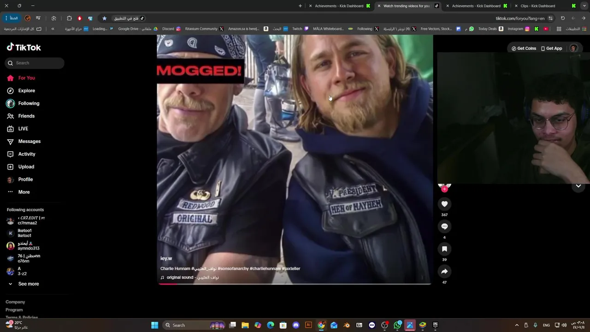Open profile avatar next to Get App
Viewport: 590px width, 332px height.
[x=573, y=48]
